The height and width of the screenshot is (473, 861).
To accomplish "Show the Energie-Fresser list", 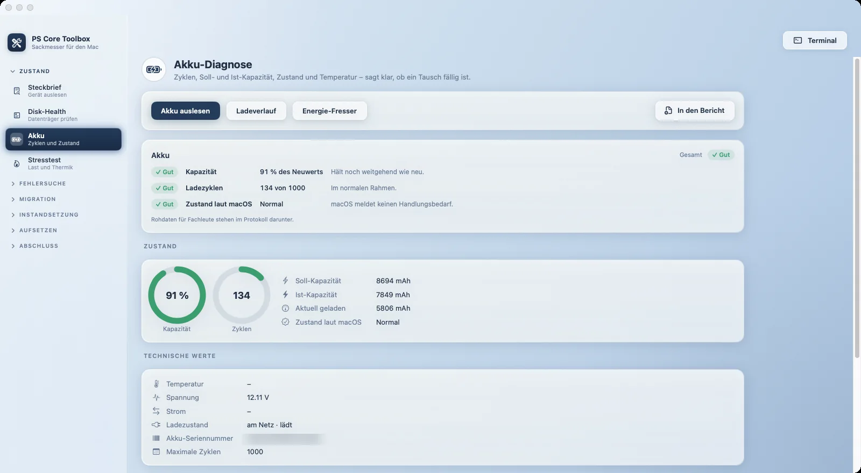I will point(329,111).
